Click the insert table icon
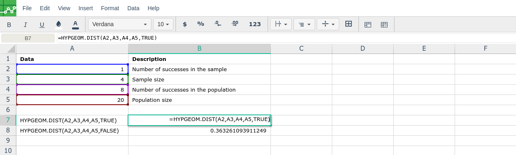 (x=368, y=25)
